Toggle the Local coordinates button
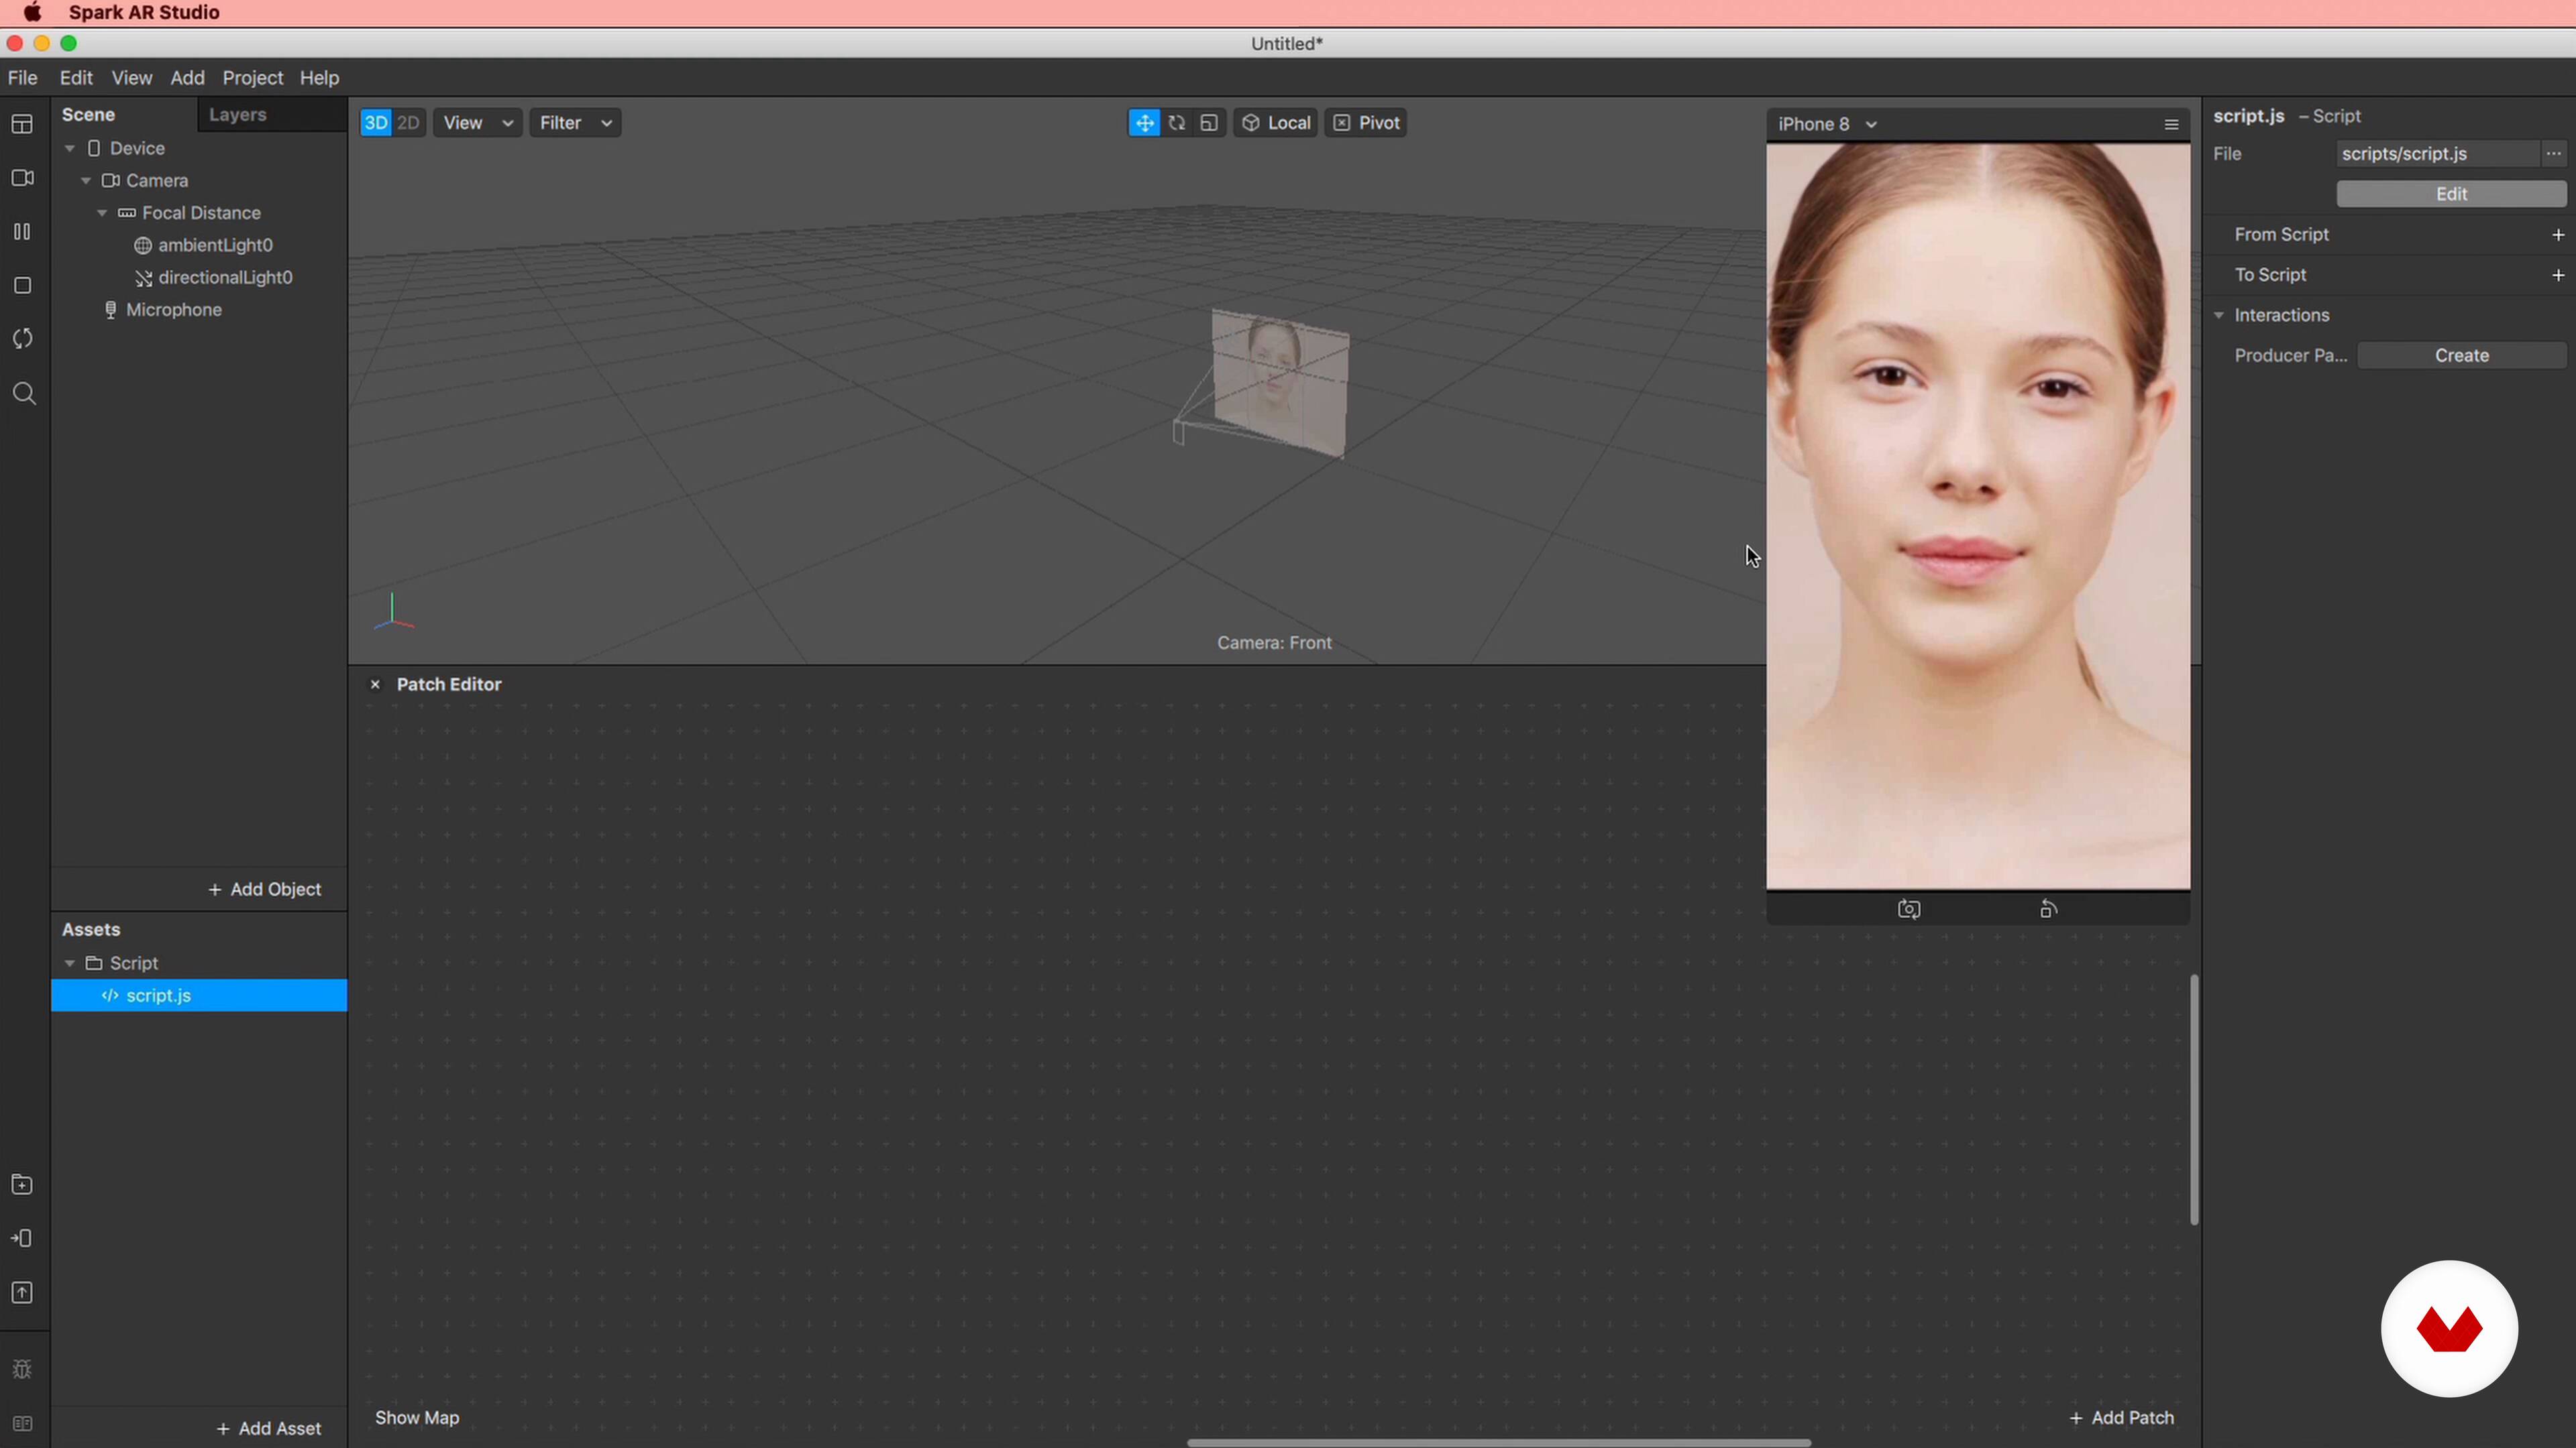Screen dimensions: 2576x1448 [x=1276, y=123]
